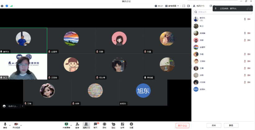Open the 邀请 invite icon
255x130 pixels.
coord(77,124)
